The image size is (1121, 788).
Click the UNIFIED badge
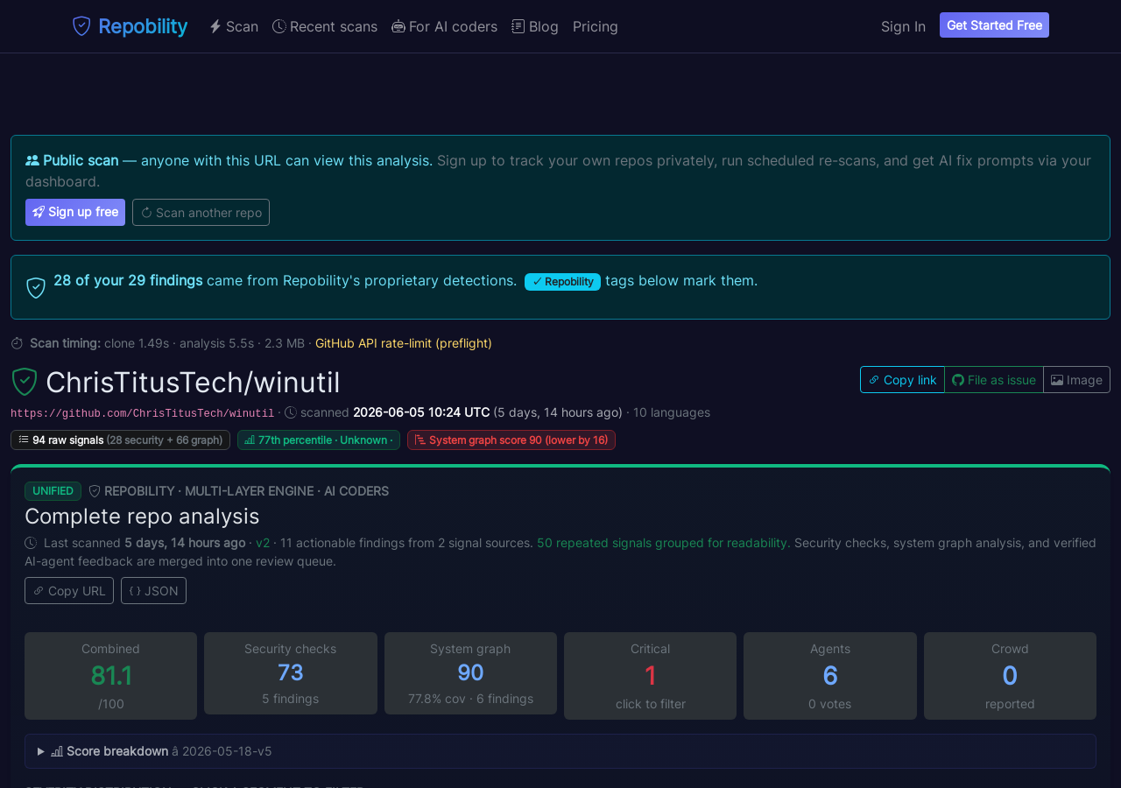(53, 491)
